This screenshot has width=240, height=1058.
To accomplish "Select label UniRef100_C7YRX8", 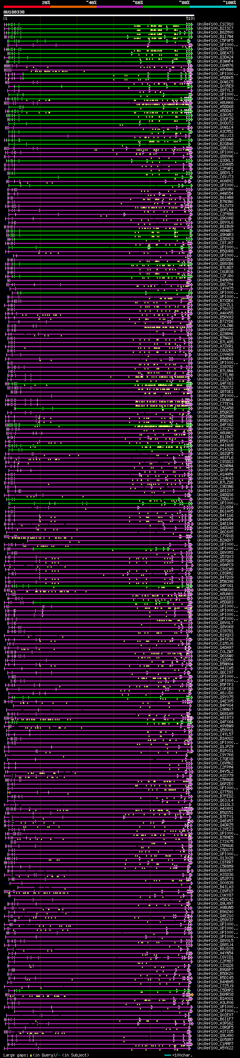I will [215, 536].
